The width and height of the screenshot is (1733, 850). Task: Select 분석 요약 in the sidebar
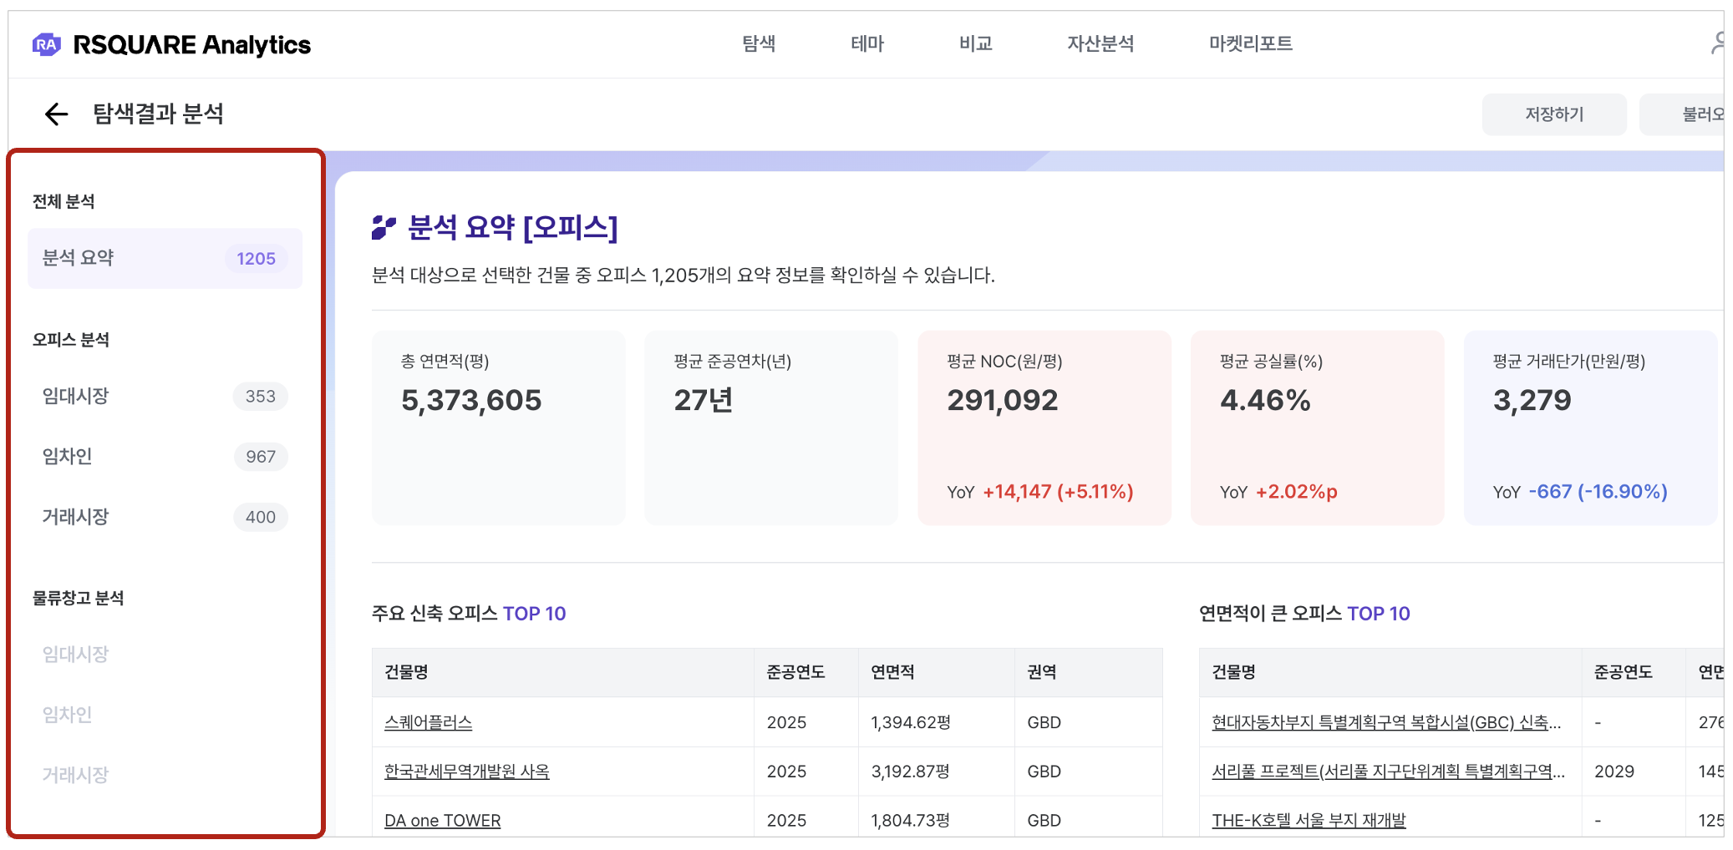pyautogui.click(x=165, y=258)
